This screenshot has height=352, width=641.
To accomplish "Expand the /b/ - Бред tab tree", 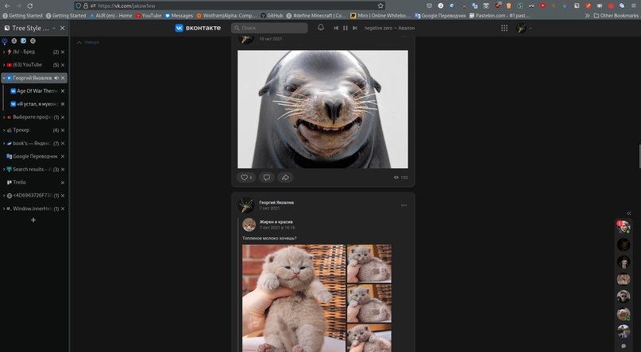I will click(x=4, y=52).
